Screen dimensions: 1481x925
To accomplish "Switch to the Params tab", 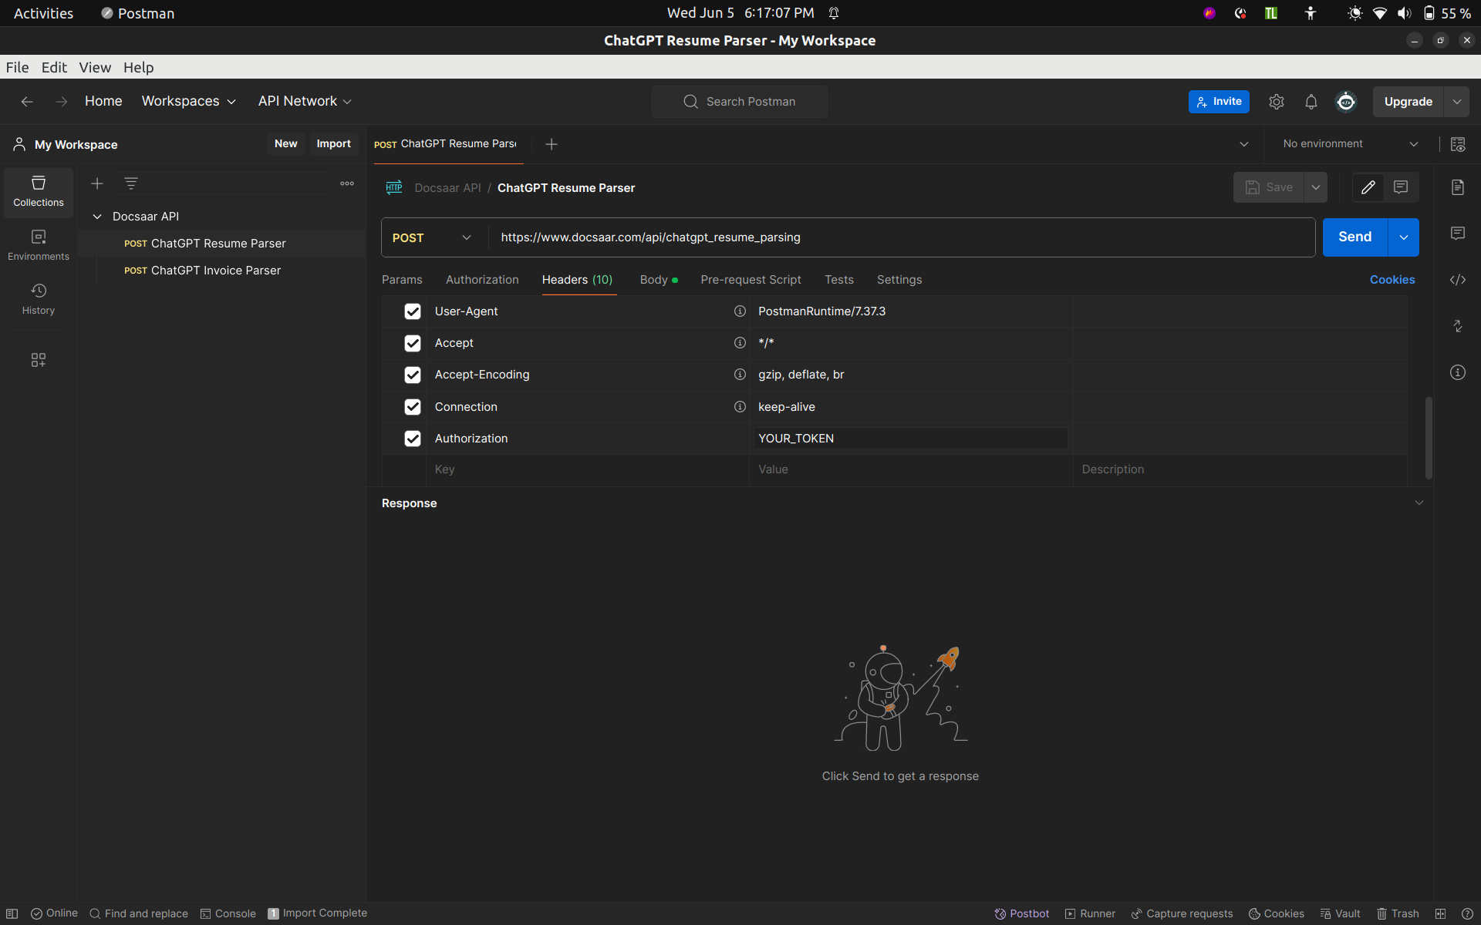I will click(x=402, y=280).
